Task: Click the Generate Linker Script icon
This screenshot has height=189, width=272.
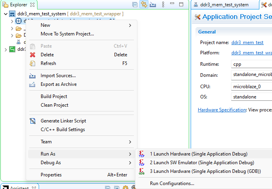Action: tap(33, 121)
